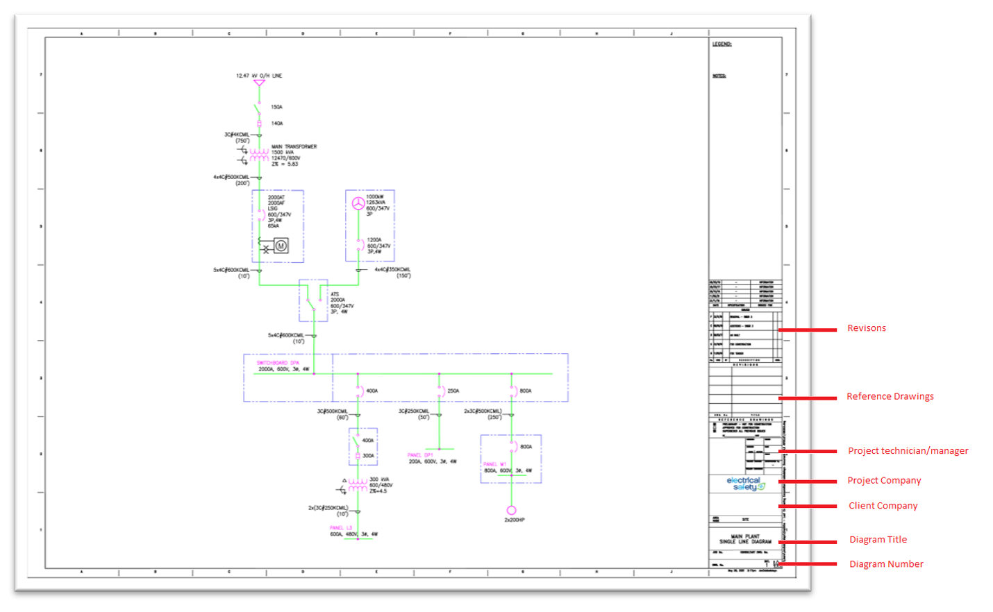This screenshot has width=993, height=612.
Task: Click the 2x3C#500KCMIL (250') cable label
Action: tap(483, 414)
